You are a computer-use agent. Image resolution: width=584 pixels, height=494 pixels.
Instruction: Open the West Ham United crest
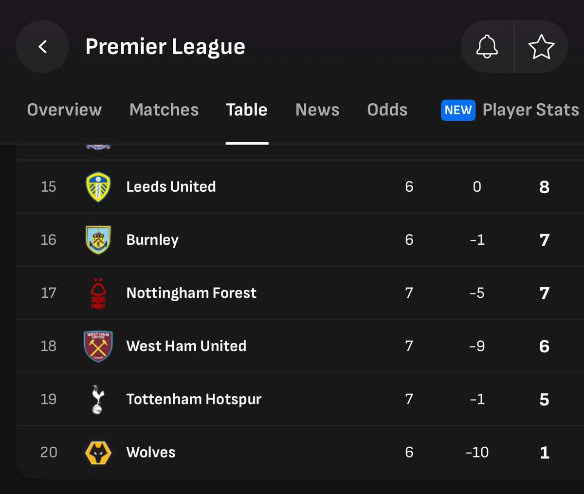(x=98, y=346)
